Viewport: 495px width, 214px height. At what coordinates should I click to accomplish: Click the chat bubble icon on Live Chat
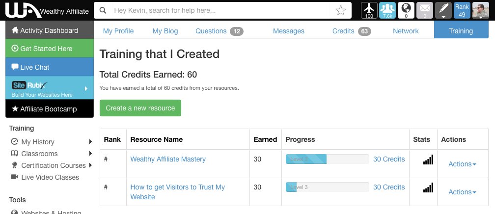(15, 67)
